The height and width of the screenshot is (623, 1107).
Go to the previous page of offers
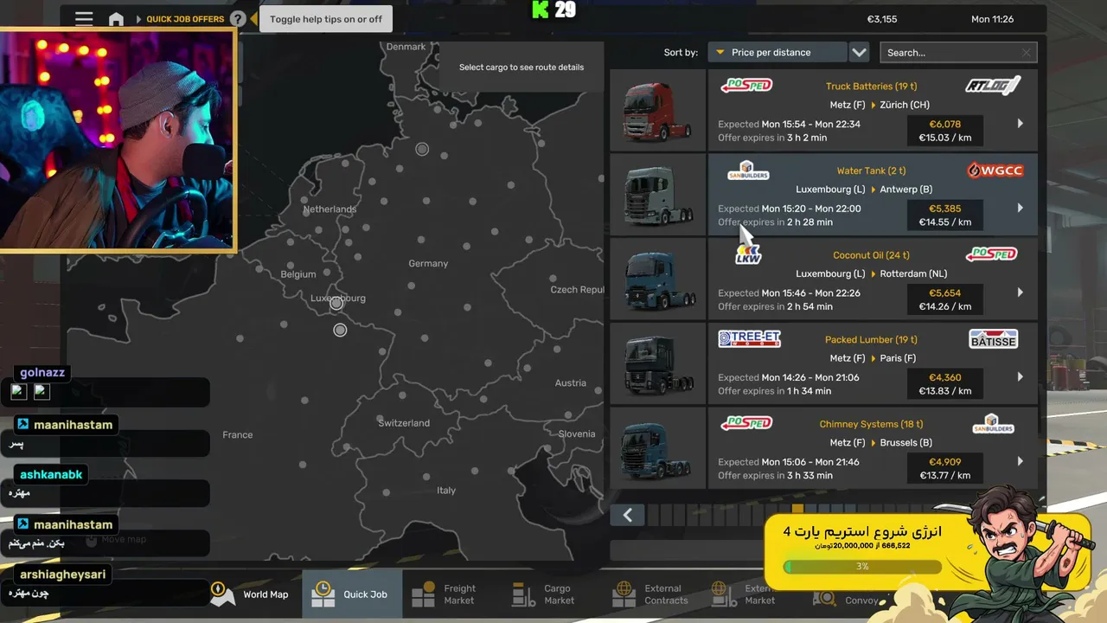click(x=627, y=516)
